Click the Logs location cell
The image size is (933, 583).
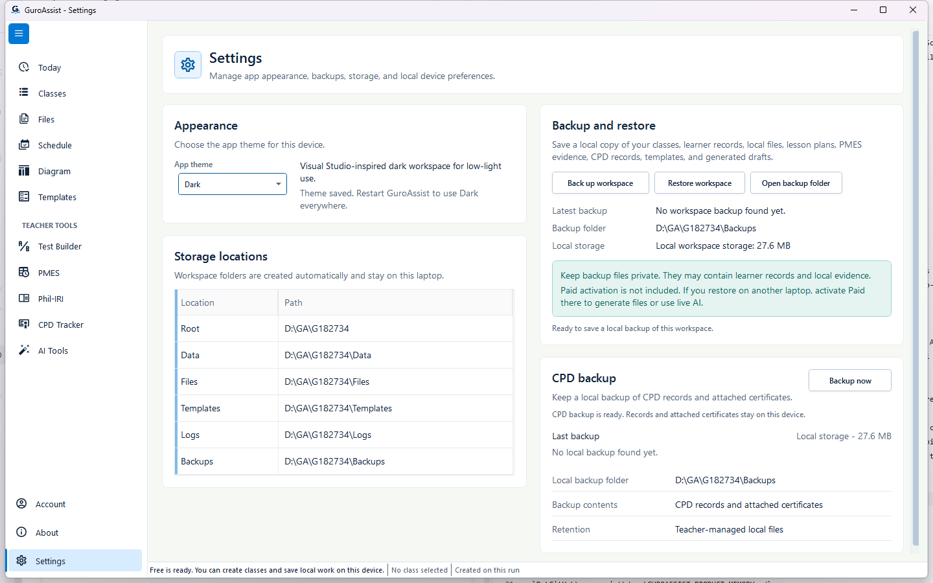click(x=227, y=435)
